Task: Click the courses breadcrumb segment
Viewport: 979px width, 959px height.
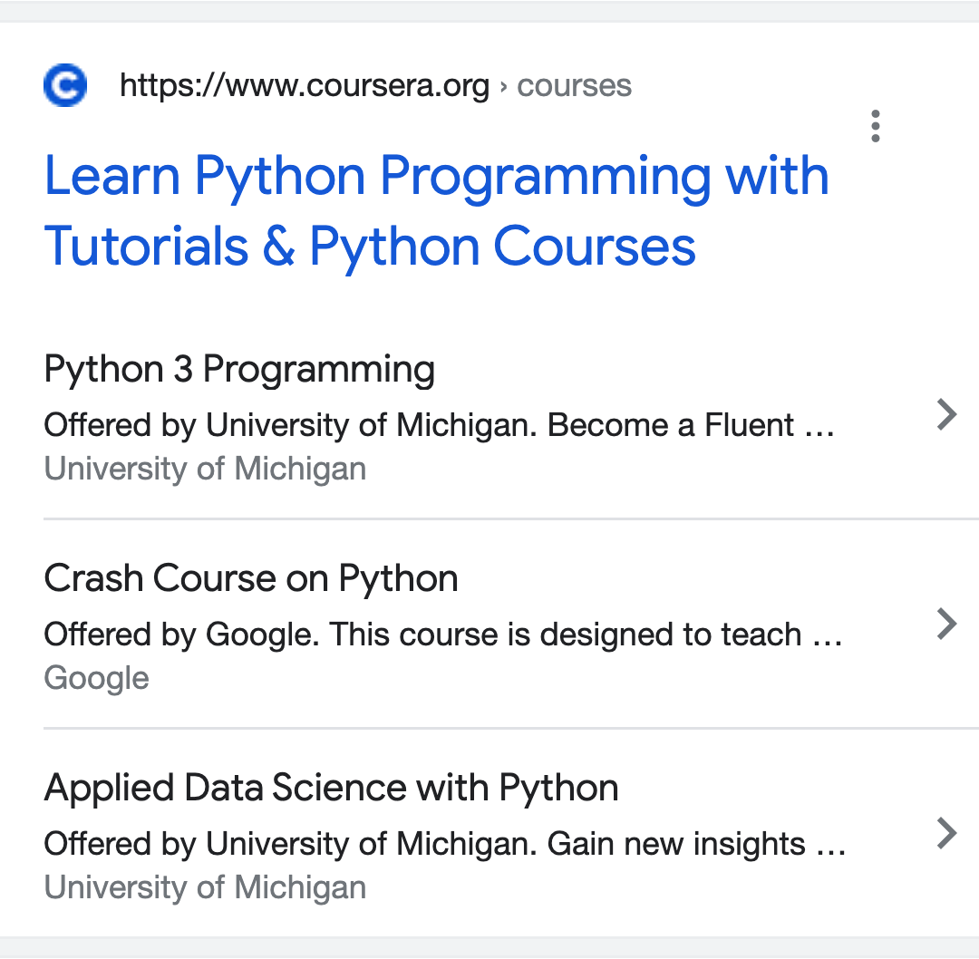Action: 574,86
